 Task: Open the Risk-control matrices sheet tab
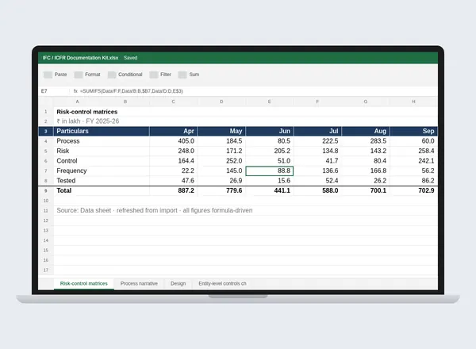pos(84,283)
